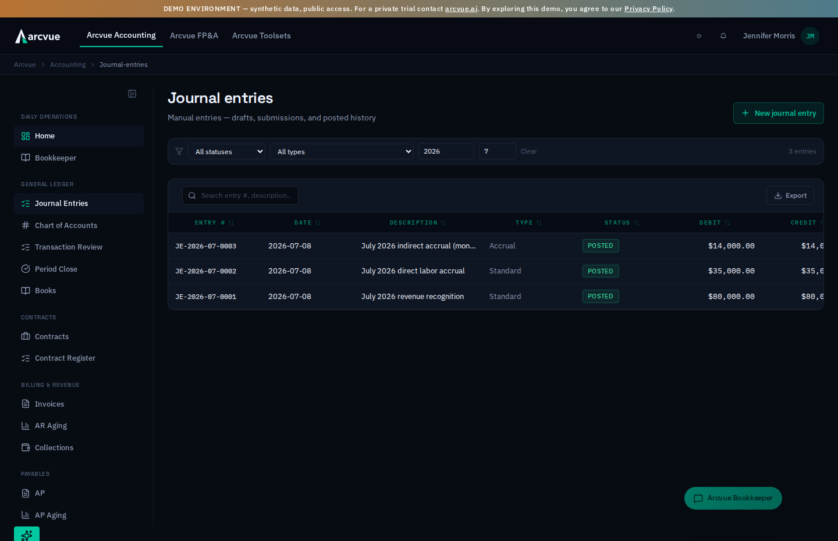The height and width of the screenshot is (541, 838).
Task: Sort by Description column
Action: [x=418, y=223]
